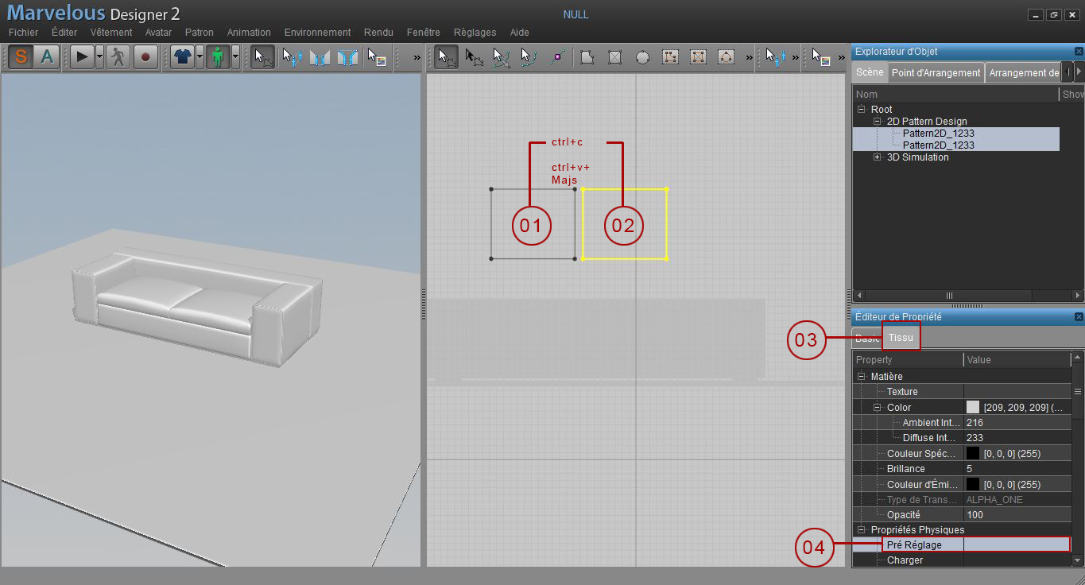Close the Explorateur d'Objet panel

click(x=1079, y=52)
